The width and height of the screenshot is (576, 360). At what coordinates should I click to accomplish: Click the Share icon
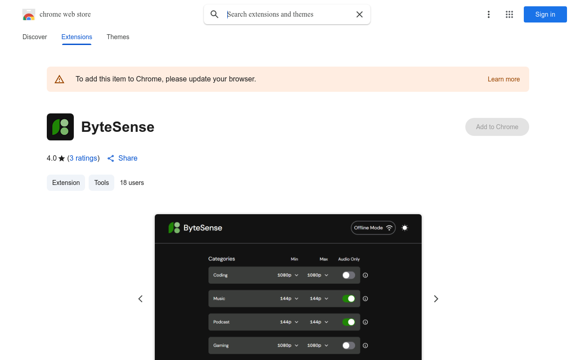(111, 158)
